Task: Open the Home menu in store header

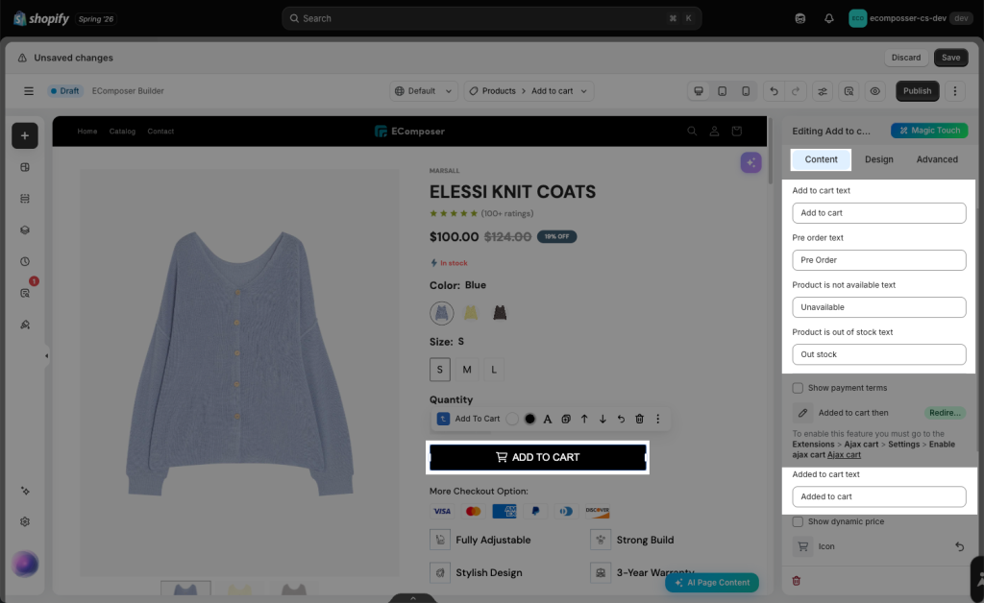Action: pyautogui.click(x=87, y=131)
